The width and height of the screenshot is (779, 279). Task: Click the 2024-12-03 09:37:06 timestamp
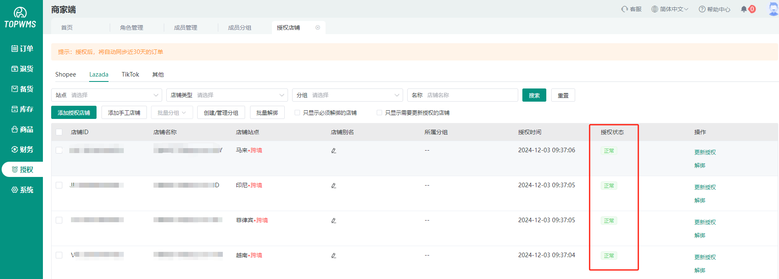click(547, 150)
